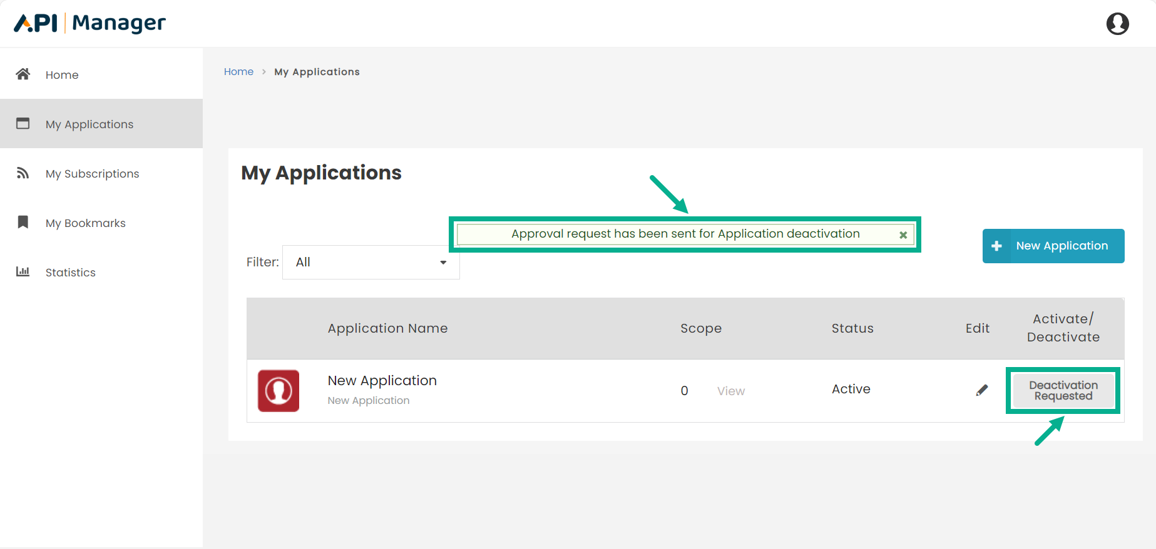Click the Home breadcrumb link
Screen dimensions: 1156x549
point(238,72)
